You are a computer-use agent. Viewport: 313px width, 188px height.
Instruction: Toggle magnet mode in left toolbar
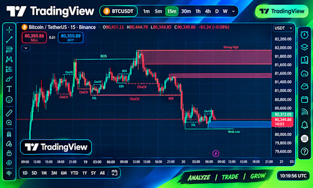point(9,135)
